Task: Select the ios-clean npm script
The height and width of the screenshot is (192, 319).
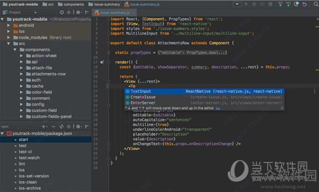Action: (x=28, y=182)
